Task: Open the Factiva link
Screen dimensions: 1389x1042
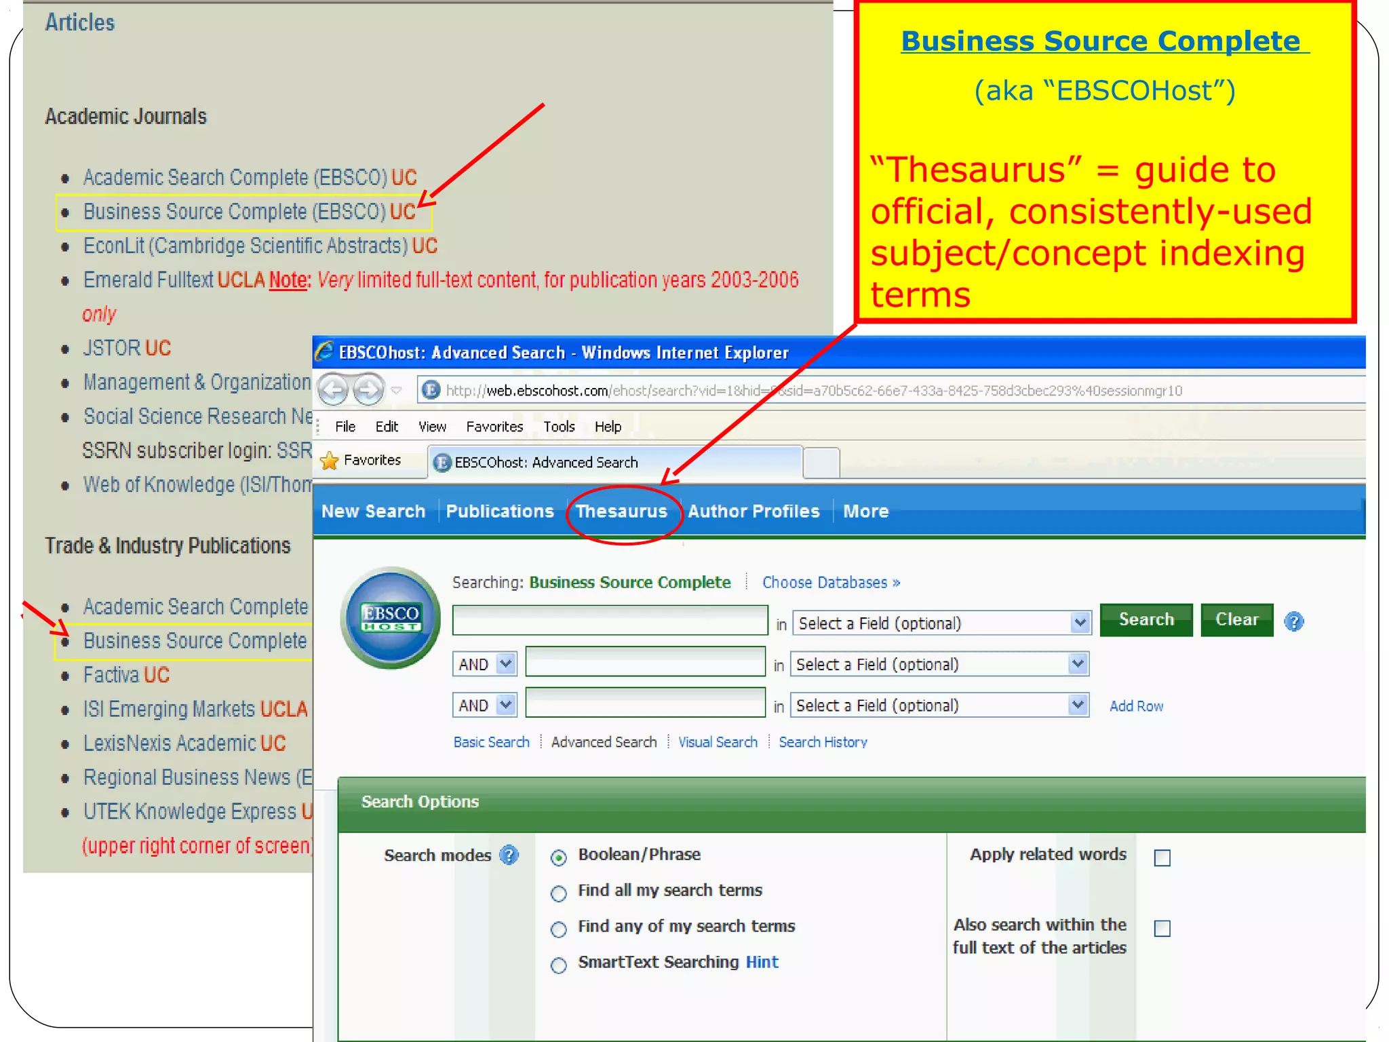Action: [x=111, y=675]
